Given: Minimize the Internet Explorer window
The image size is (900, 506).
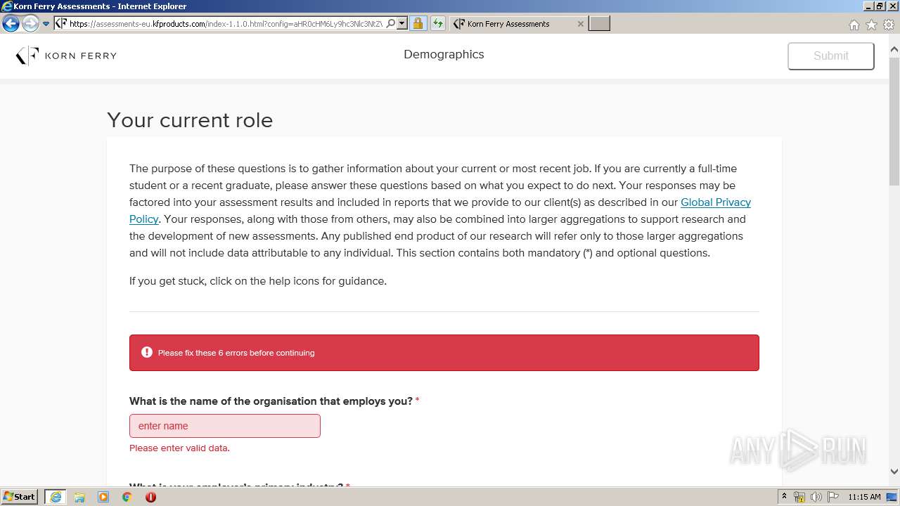Looking at the screenshot, I should pyautogui.click(x=867, y=6).
